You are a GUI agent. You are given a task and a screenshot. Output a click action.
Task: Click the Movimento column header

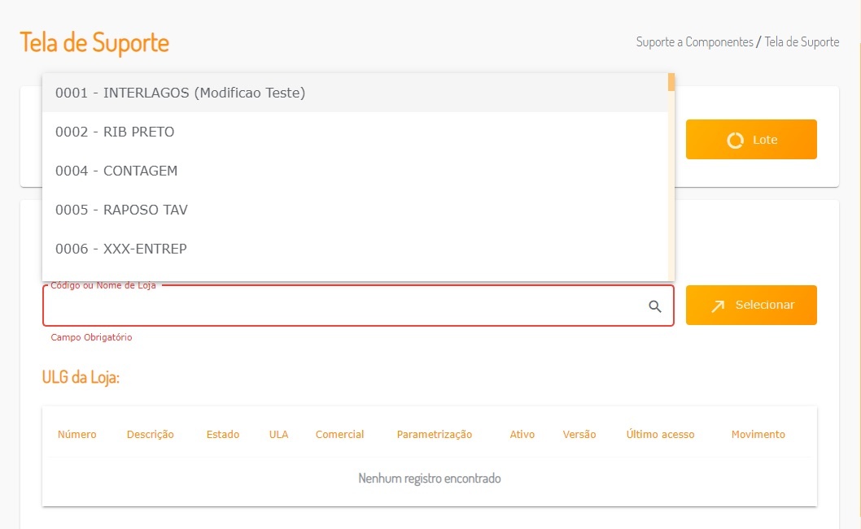point(758,435)
